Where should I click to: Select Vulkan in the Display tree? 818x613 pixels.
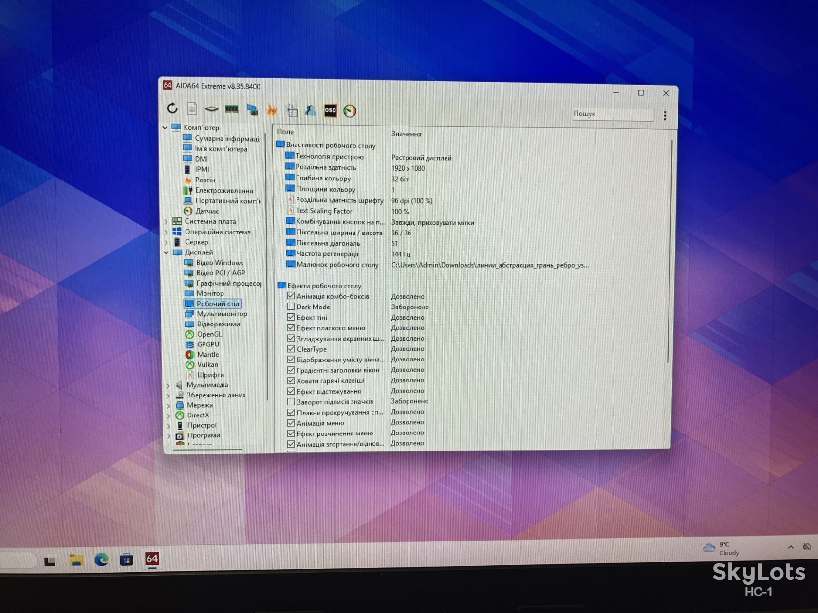207,364
